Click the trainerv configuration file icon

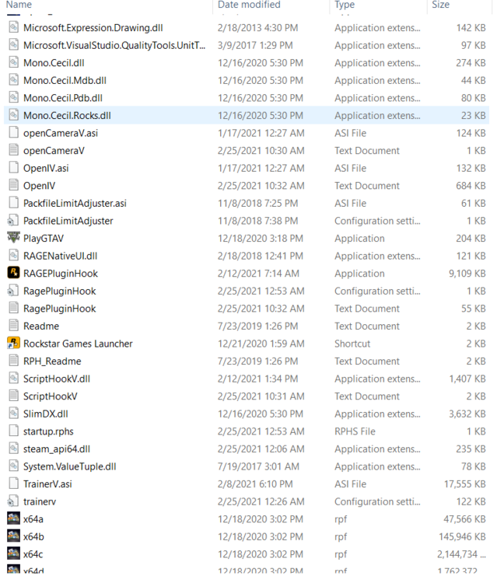(13, 501)
